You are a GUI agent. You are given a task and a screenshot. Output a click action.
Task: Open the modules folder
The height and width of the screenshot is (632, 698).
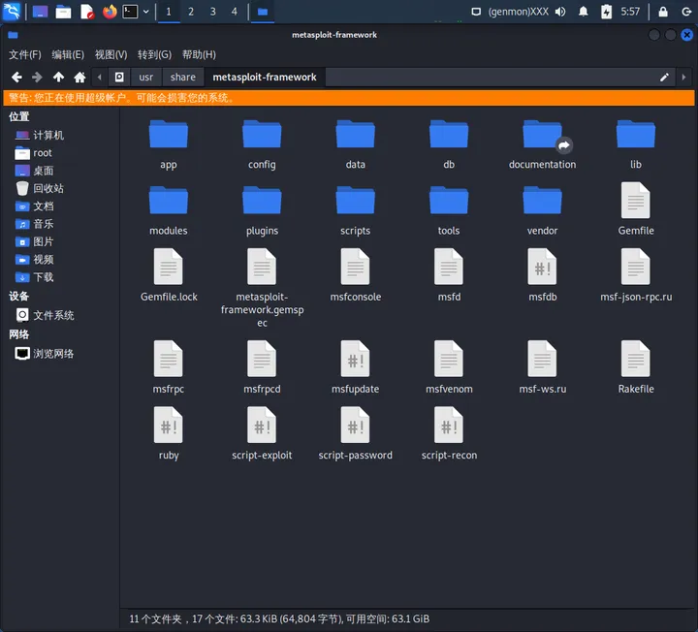coord(169,210)
